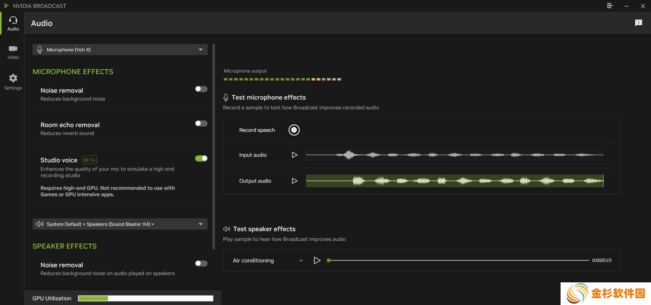Click the 'Room echo removal' label
This screenshot has width=651, height=305.
click(70, 125)
